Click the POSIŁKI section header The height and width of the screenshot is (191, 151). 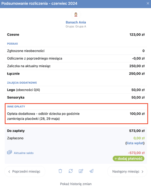coord(12,44)
